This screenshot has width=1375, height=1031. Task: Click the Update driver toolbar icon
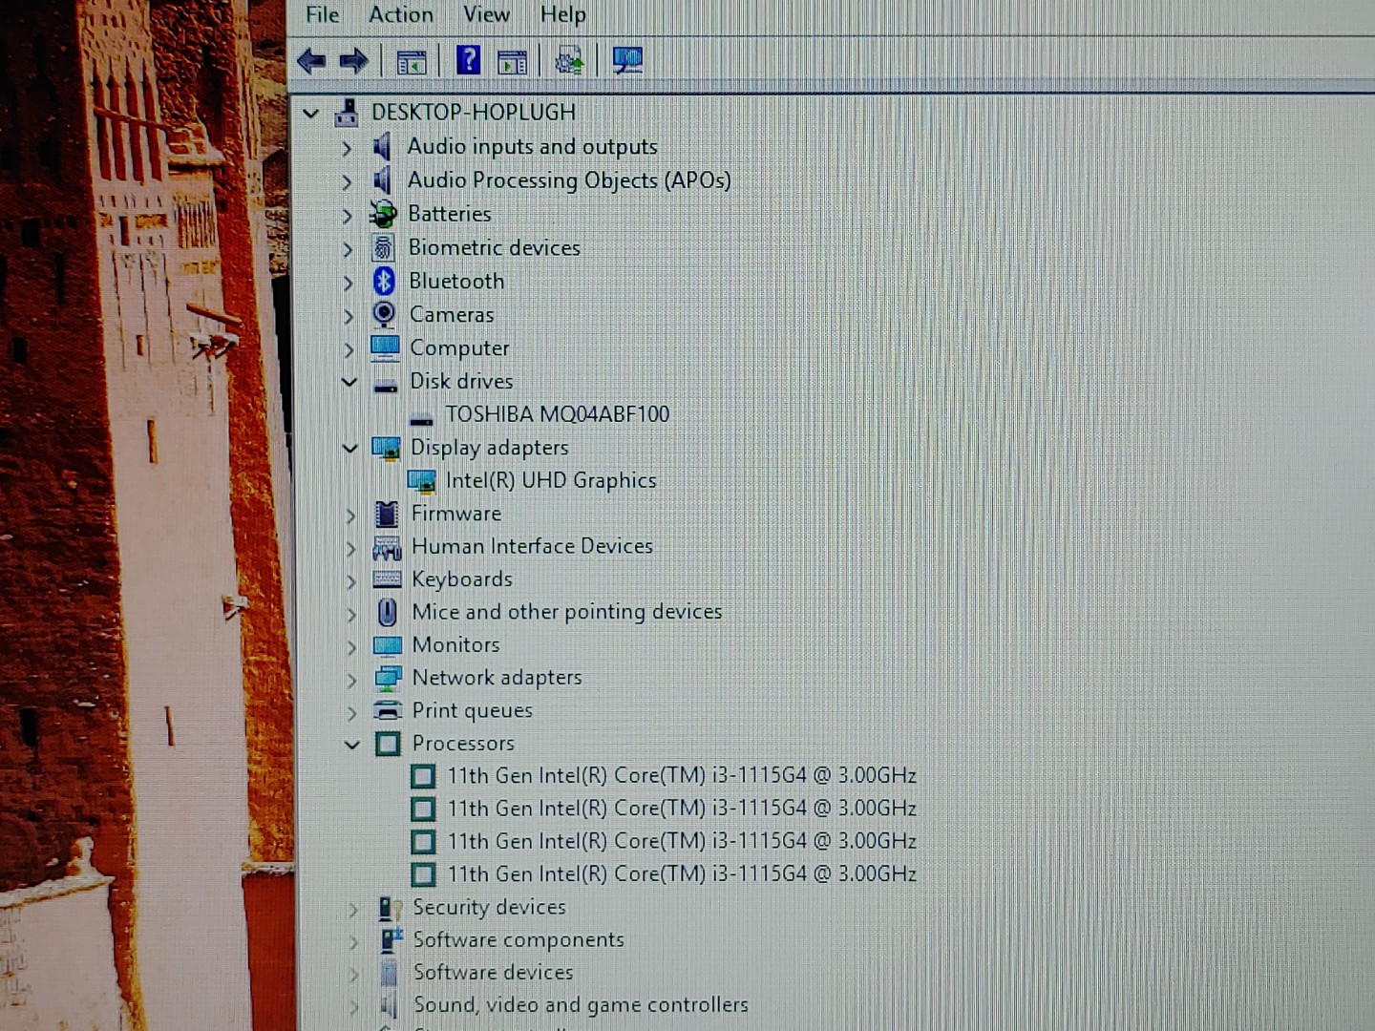point(570,62)
